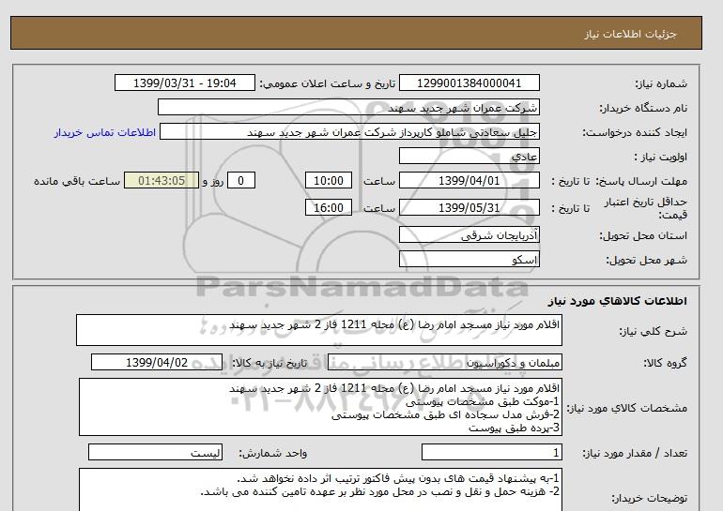Click the header جزئیات اطلاعات نیاز
The image size is (723, 511).
click(x=630, y=34)
